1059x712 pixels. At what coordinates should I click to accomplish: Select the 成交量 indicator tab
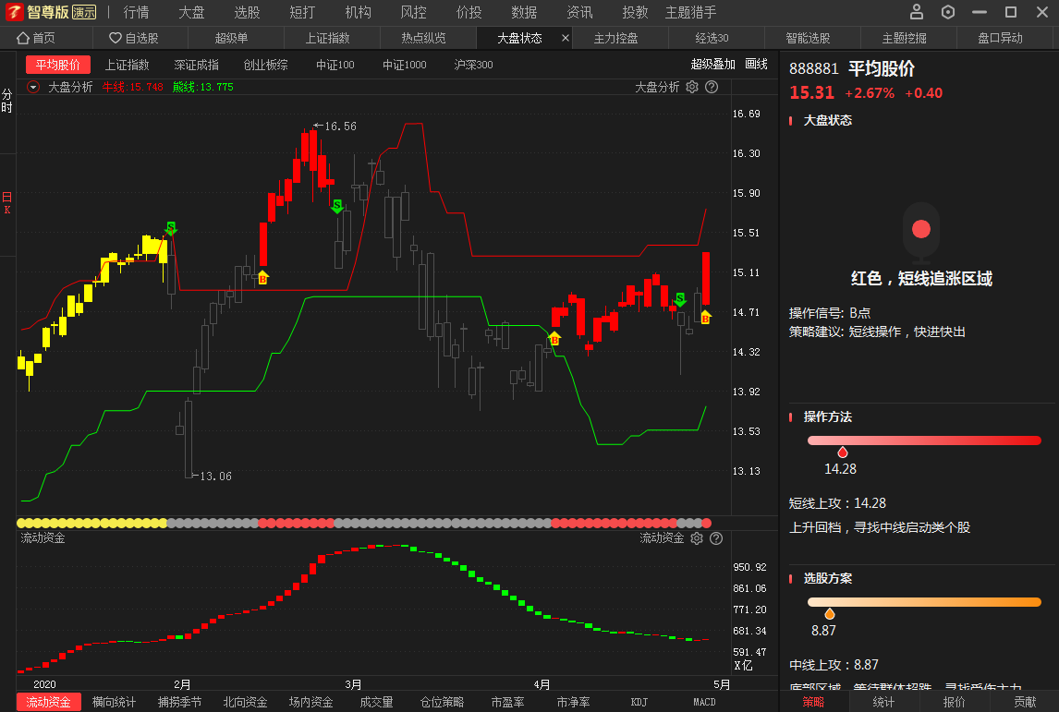(x=376, y=702)
